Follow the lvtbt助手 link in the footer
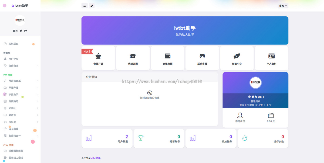The width and height of the screenshot is (324, 163). [x=96, y=158]
